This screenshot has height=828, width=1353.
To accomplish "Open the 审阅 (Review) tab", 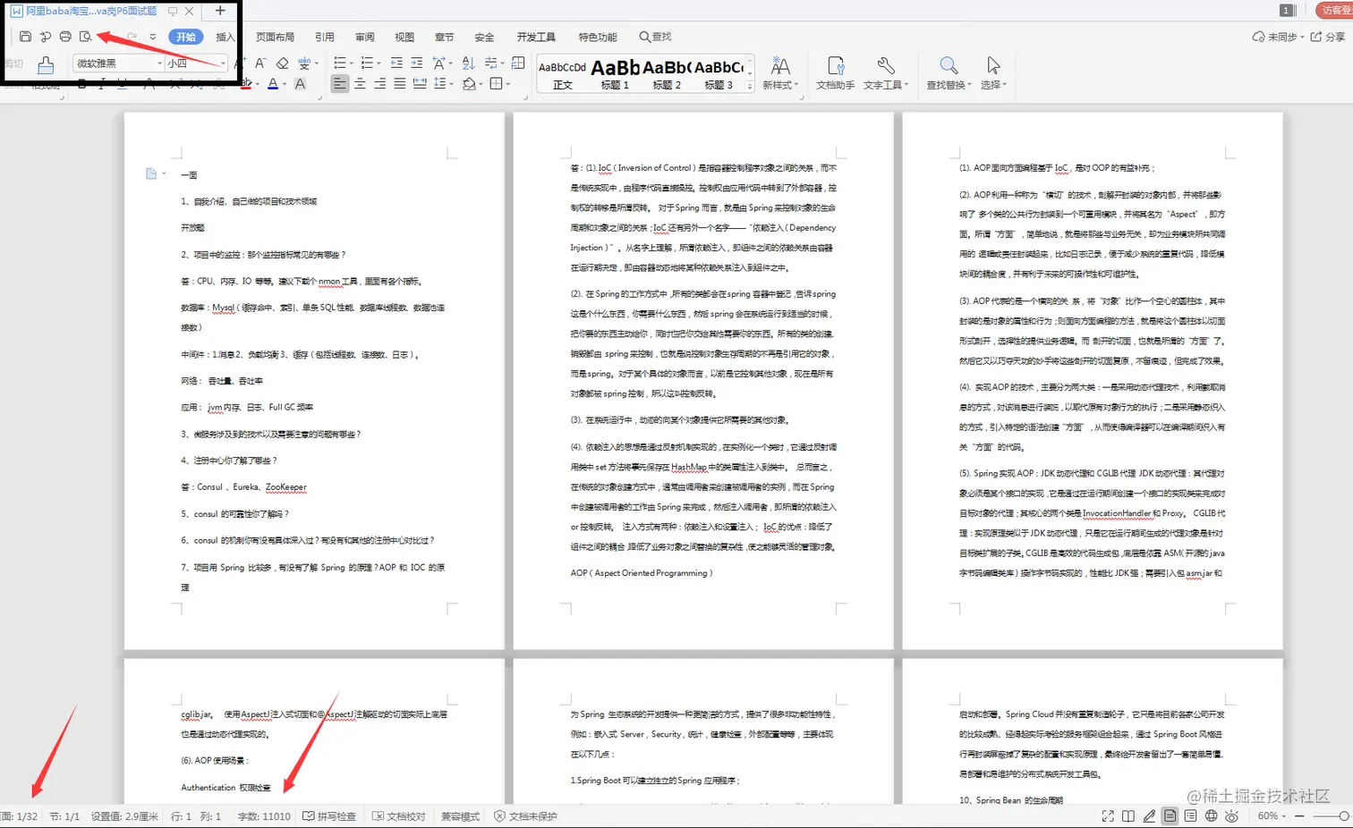I will [365, 37].
